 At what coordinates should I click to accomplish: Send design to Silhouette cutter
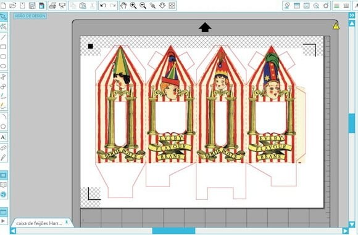pos(62,6)
